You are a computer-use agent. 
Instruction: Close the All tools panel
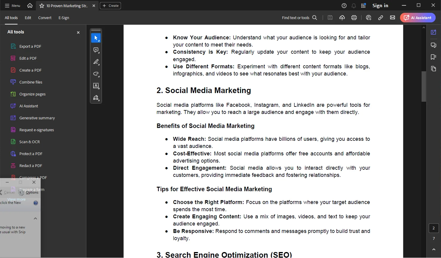[78, 33]
